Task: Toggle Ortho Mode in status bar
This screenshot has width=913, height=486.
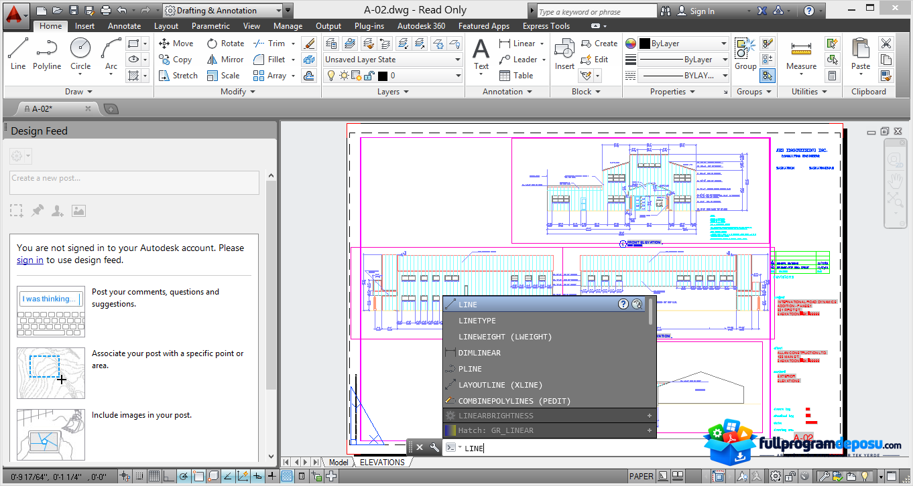Action: 169,477
